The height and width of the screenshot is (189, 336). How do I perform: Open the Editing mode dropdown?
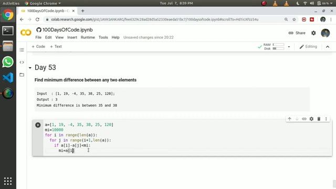tap(308, 47)
